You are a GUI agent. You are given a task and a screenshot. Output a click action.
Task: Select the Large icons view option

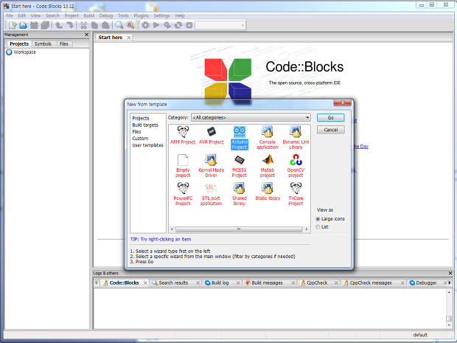[x=330, y=219]
